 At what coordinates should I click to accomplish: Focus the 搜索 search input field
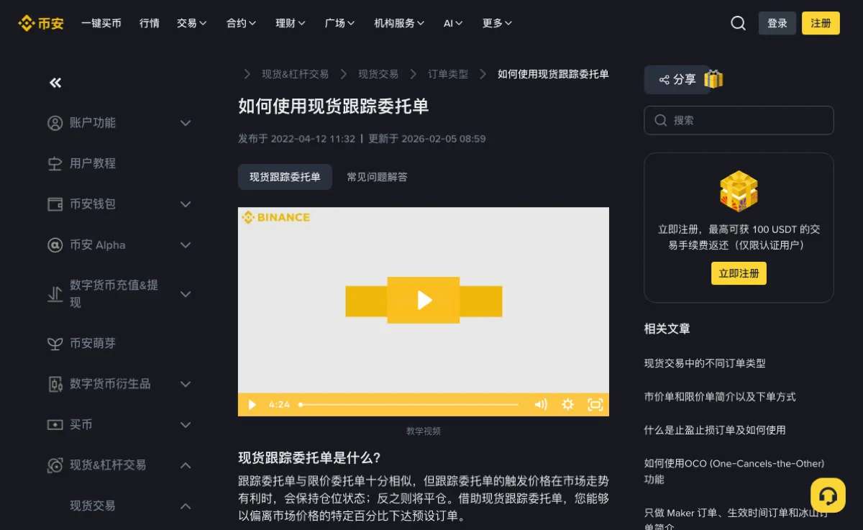click(x=739, y=120)
